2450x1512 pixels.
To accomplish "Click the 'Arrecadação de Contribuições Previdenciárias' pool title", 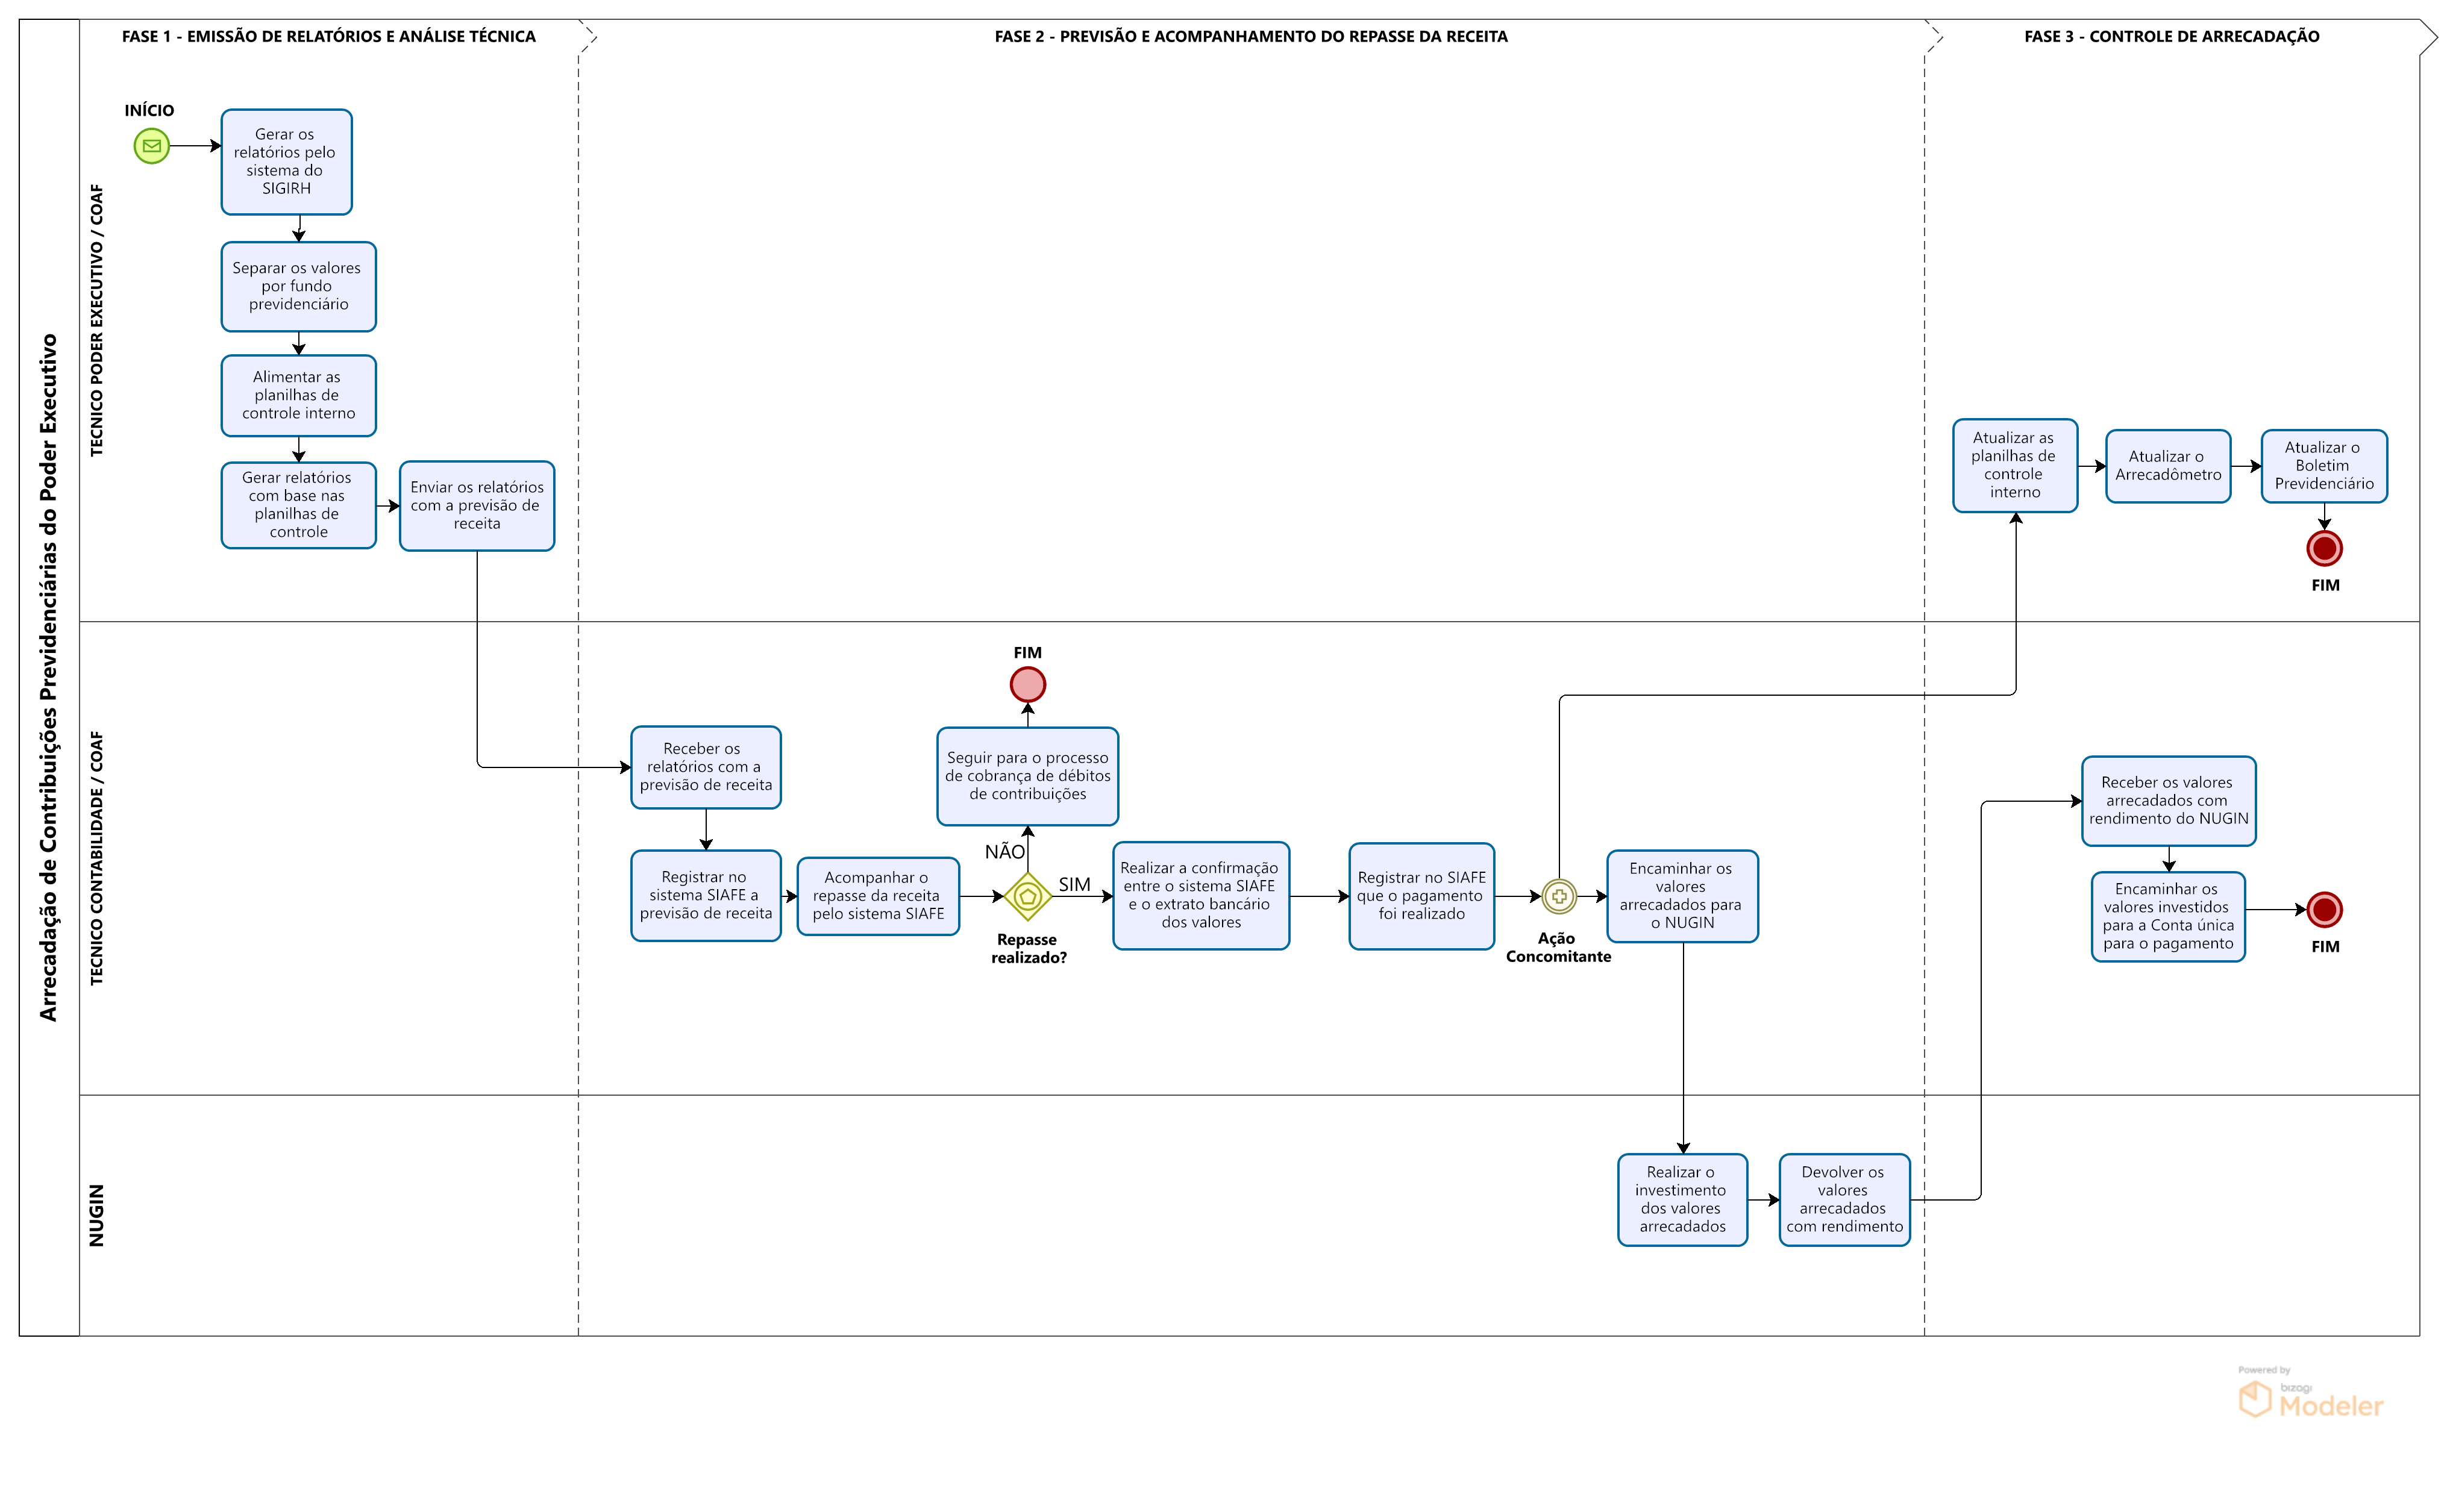I will [x=49, y=677].
